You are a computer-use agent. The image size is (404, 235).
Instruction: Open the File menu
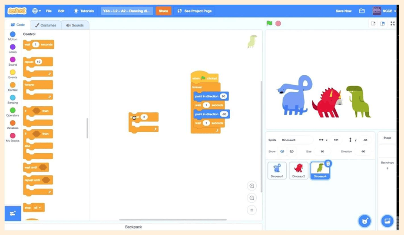pyautogui.click(x=49, y=11)
